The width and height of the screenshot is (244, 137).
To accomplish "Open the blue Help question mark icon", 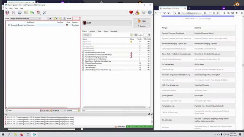I will point(150,13).
